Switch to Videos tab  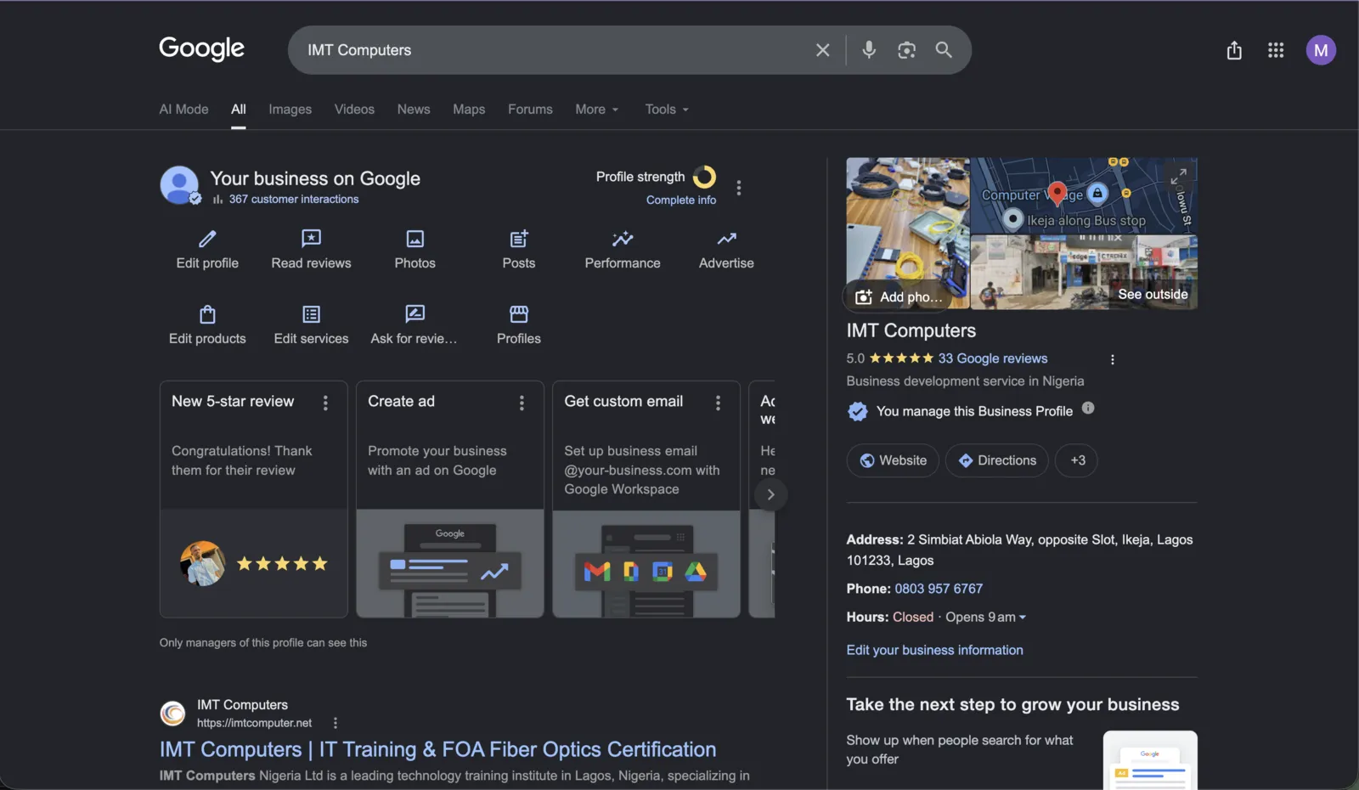click(x=354, y=110)
